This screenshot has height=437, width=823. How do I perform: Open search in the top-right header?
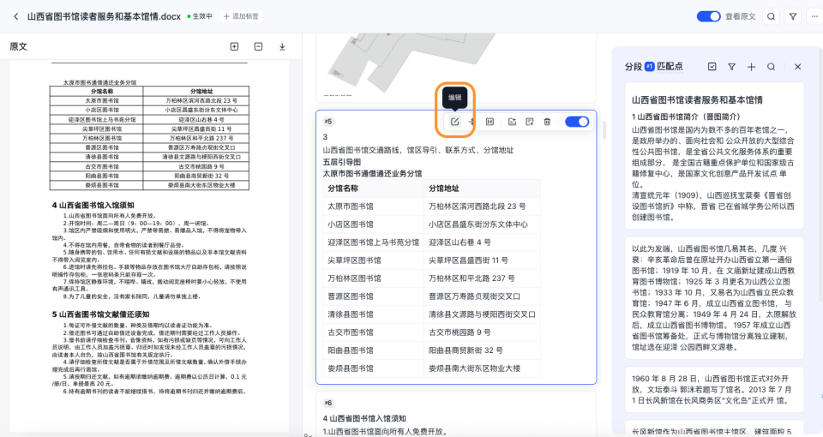point(771,16)
